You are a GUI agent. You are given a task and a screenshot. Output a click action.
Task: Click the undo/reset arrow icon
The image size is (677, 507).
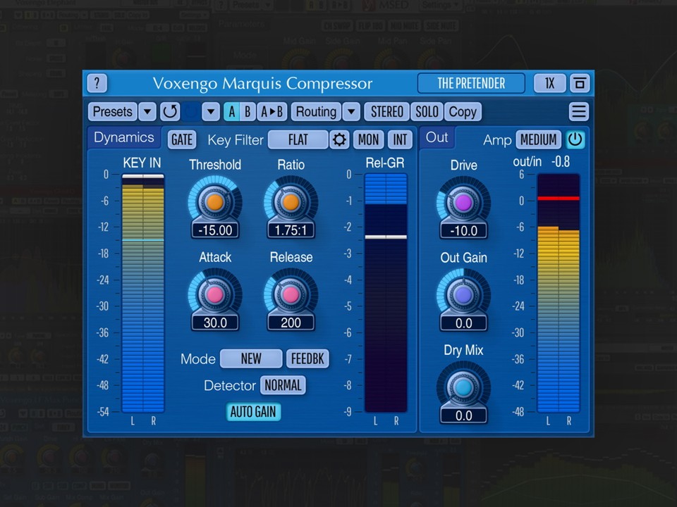click(169, 112)
